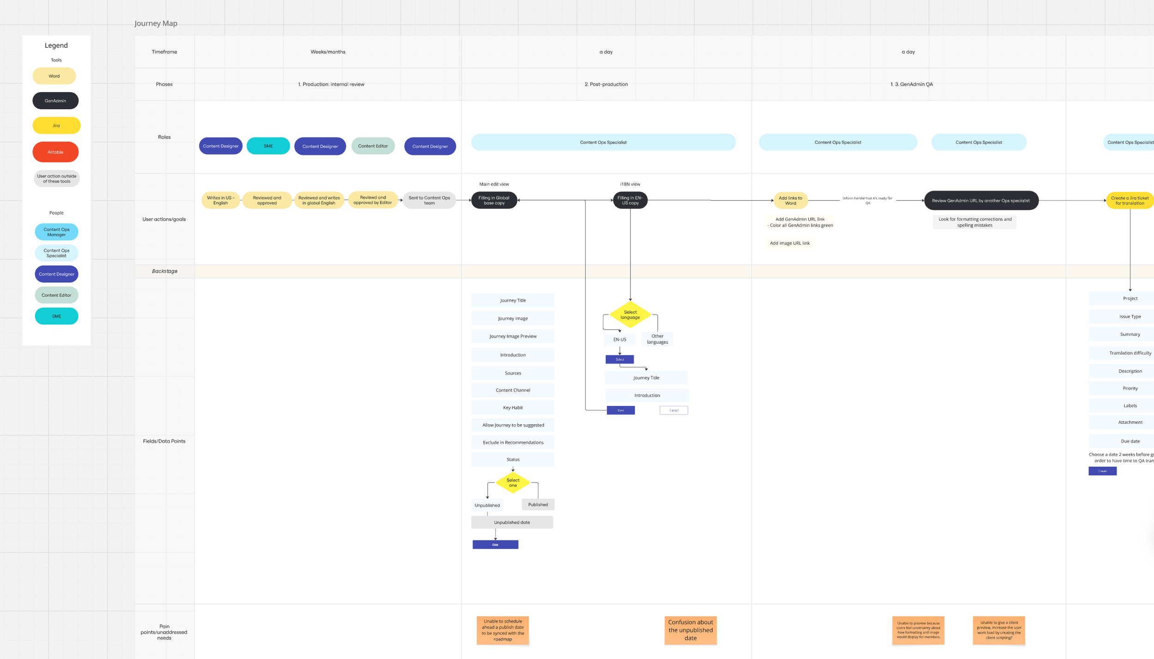Click Save button next to Cancel
This screenshot has height=659, width=1154.
[x=620, y=410]
